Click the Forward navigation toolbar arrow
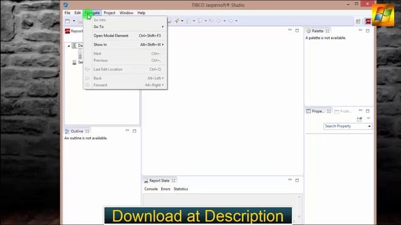This screenshot has width=401, height=225. pyautogui.click(x=231, y=21)
